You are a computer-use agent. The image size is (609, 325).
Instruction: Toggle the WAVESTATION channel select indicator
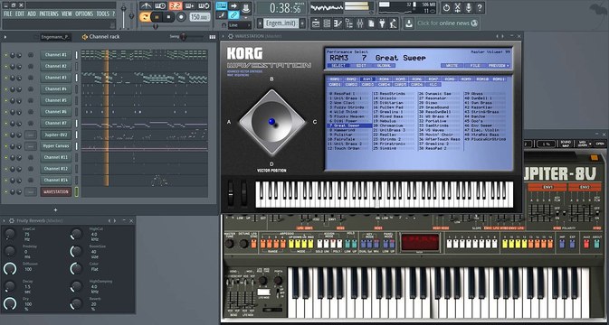coord(77,191)
